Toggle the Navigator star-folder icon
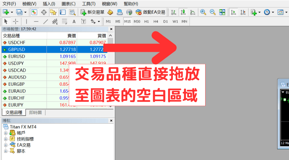This screenshot has height=160, width=289. pos(53,12)
